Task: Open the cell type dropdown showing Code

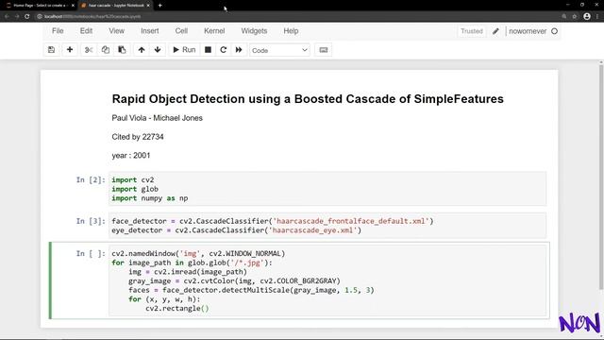Action: tap(279, 50)
